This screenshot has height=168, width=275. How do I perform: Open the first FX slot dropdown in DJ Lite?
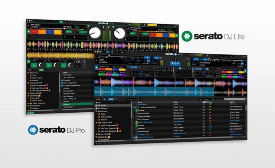pos(37,61)
